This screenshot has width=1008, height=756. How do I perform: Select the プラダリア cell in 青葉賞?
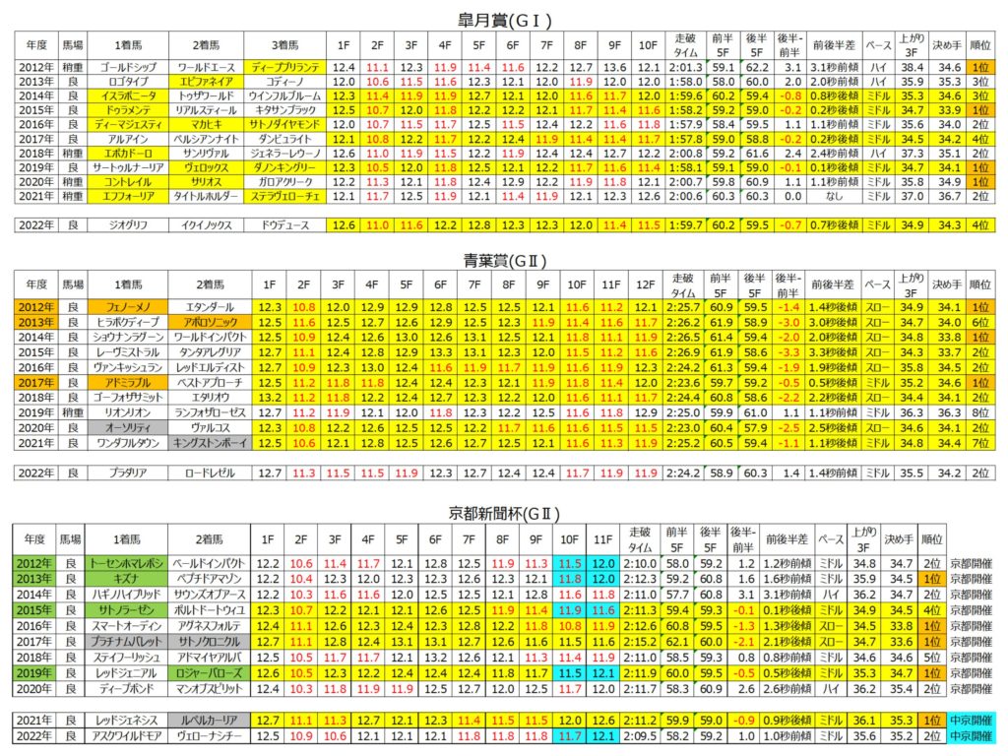point(124,473)
